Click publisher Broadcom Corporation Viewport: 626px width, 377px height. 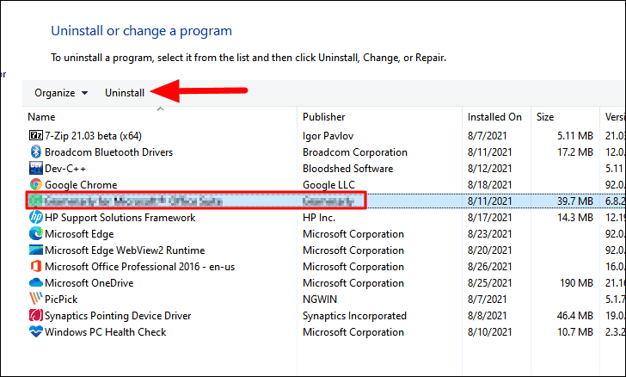(355, 152)
